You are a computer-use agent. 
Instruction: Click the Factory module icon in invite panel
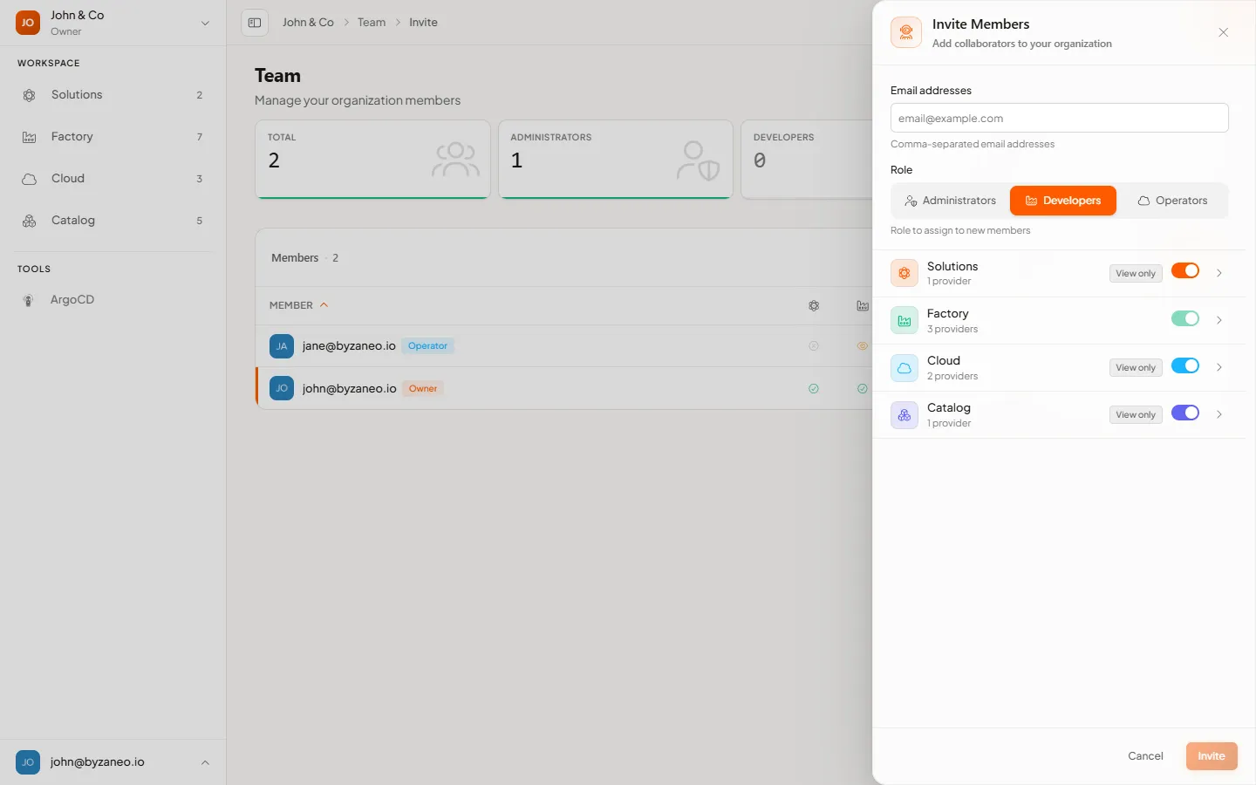click(x=904, y=320)
